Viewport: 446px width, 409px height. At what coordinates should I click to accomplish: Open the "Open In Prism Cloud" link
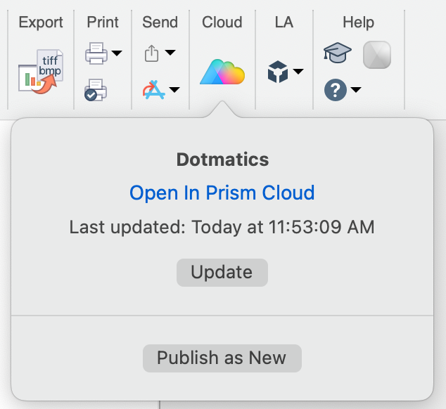[222, 193]
